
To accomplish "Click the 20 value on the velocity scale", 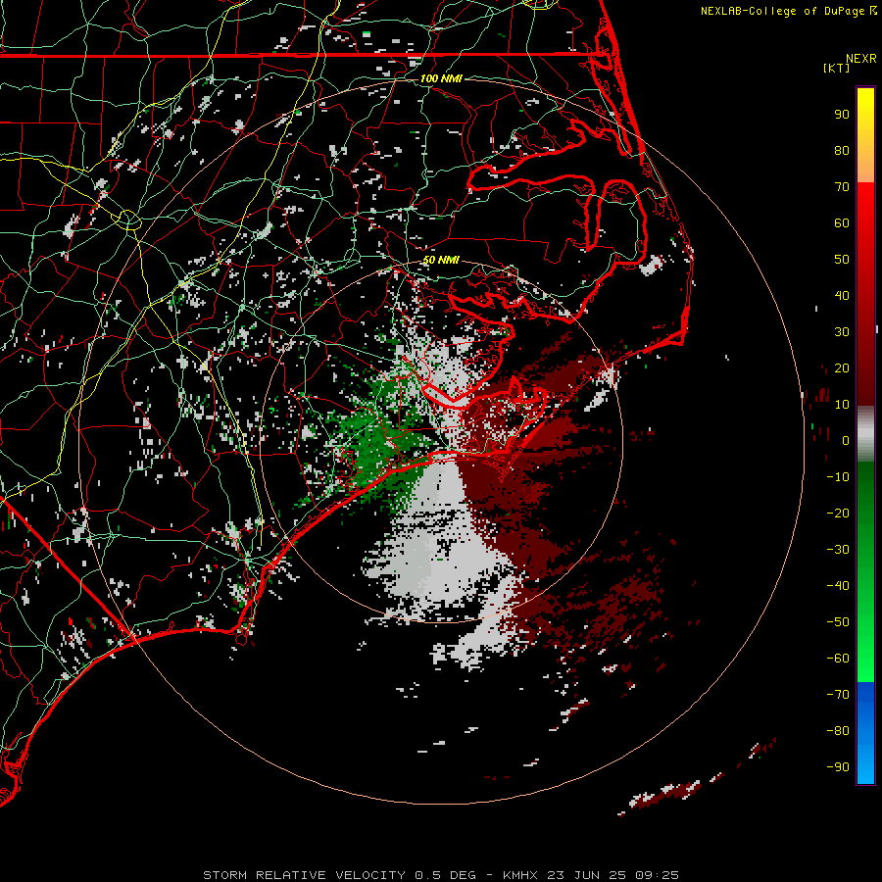I will 842,367.
